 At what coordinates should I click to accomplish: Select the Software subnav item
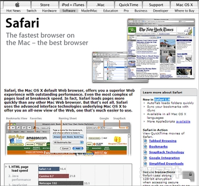coord(69,11)
